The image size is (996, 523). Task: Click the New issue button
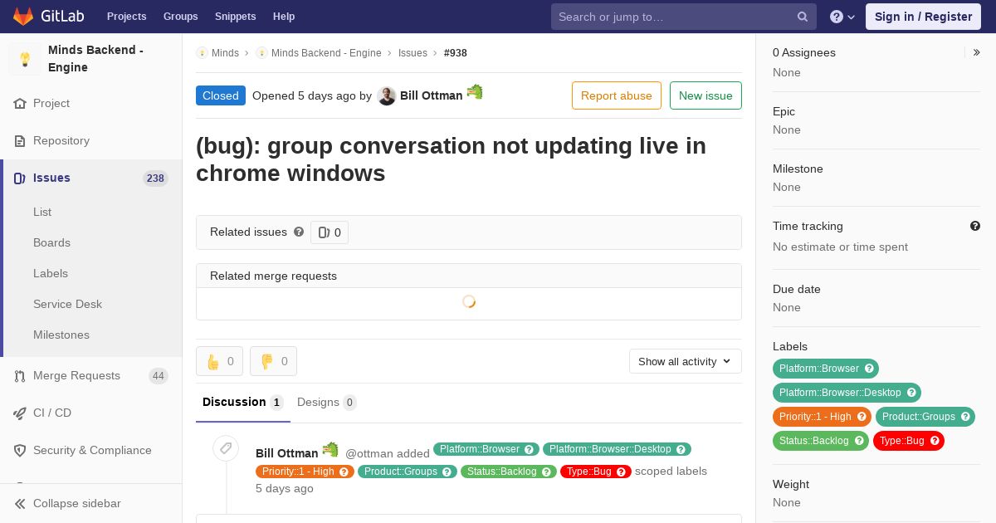click(x=705, y=95)
